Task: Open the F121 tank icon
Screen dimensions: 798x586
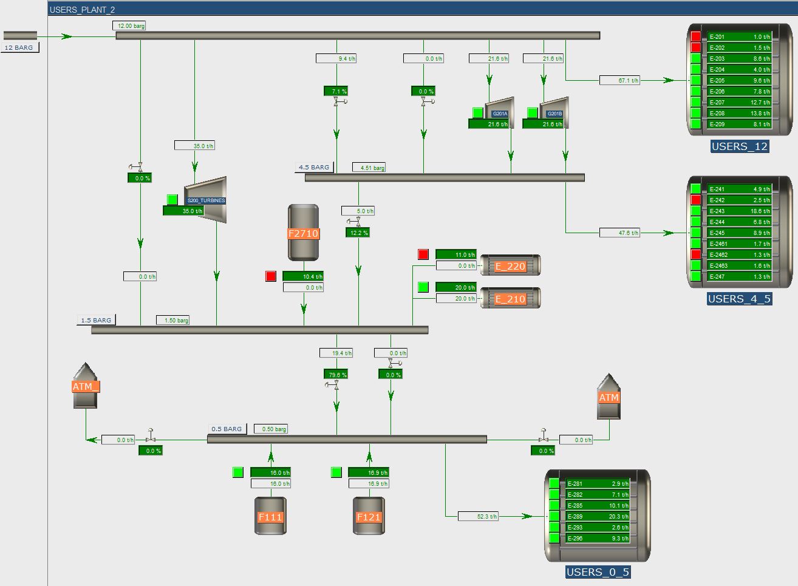Action: coord(369,516)
